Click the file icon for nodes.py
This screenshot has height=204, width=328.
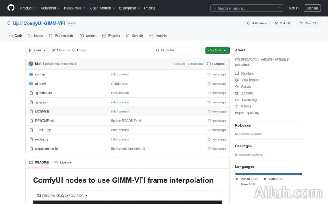click(x=31, y=139)
